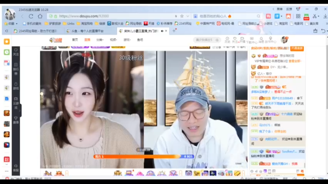The width and height of the screenshot is (328, 184).
Task: Select the Douyu 直播 nav item
Action: [x=87, y=40]
